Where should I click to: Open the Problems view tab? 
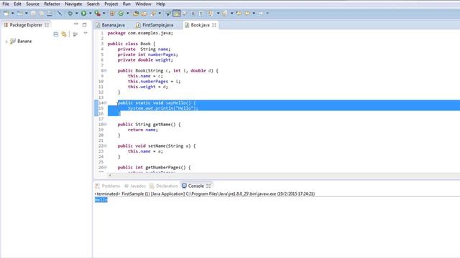(x=108, y=186)
